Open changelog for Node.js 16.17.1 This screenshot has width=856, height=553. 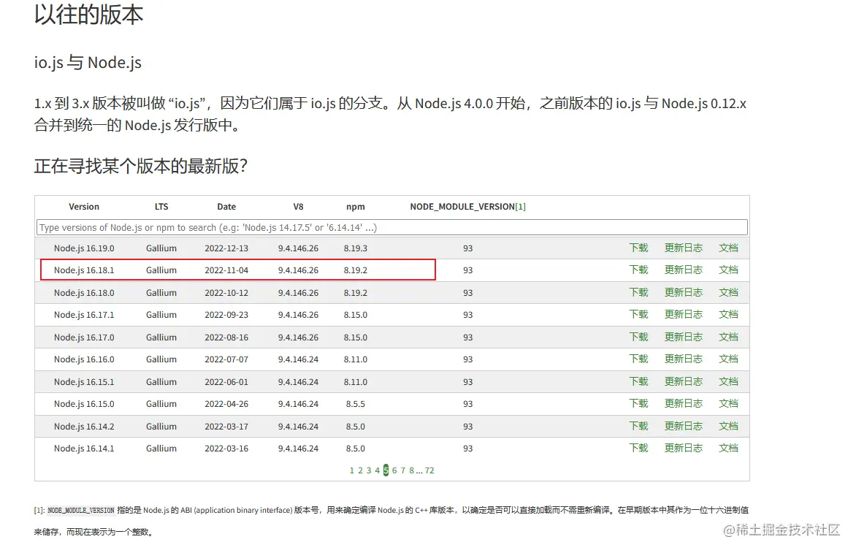click(x=683, y=314)
